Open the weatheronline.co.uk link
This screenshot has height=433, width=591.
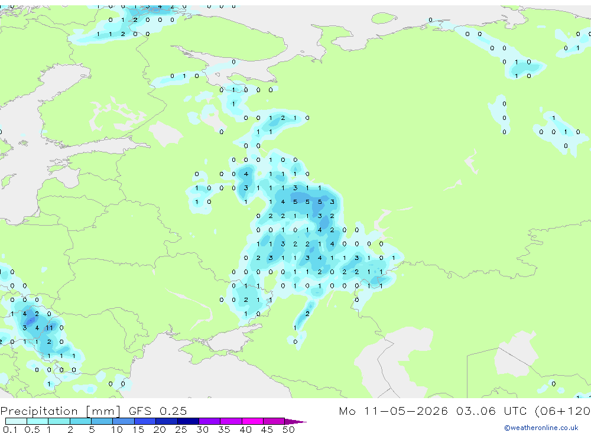[x=541, y=428]
